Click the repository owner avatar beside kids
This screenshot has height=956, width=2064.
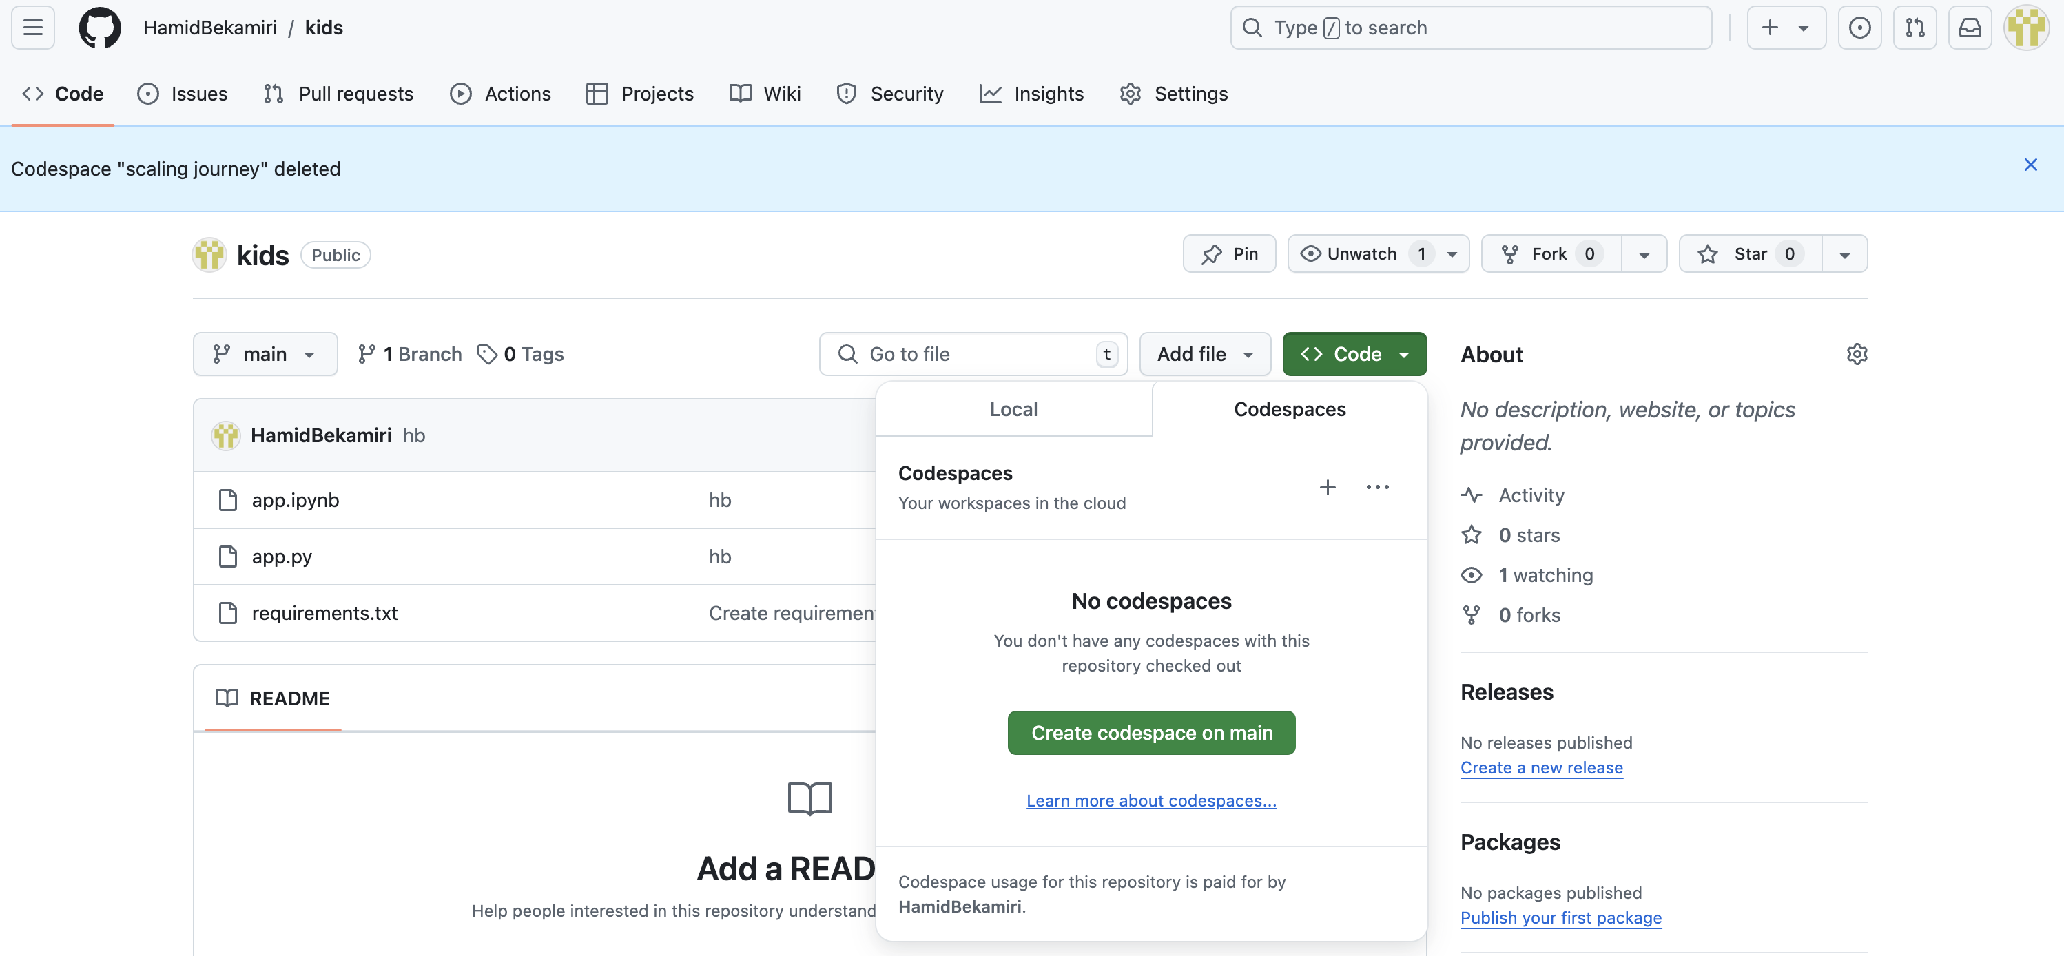[209, 255]
